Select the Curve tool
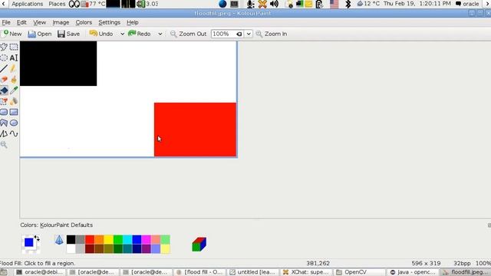491x276 pixels. (x=14, y=133)
